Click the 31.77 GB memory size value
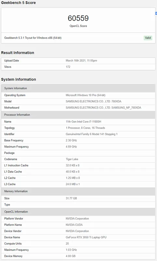 pos(71,198)
